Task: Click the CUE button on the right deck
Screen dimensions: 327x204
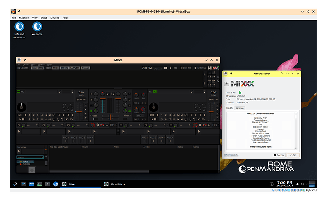Action: pos(152,115)
